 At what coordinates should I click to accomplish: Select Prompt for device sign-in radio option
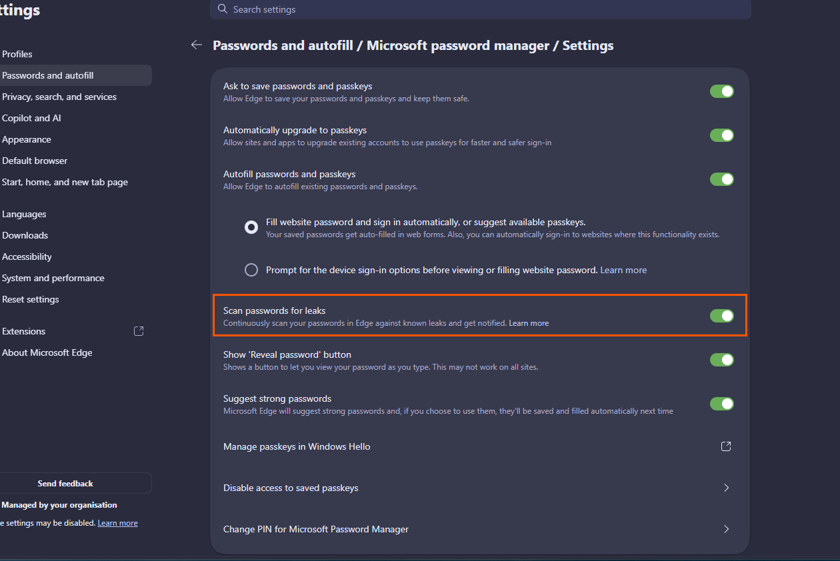pos(251,270)
